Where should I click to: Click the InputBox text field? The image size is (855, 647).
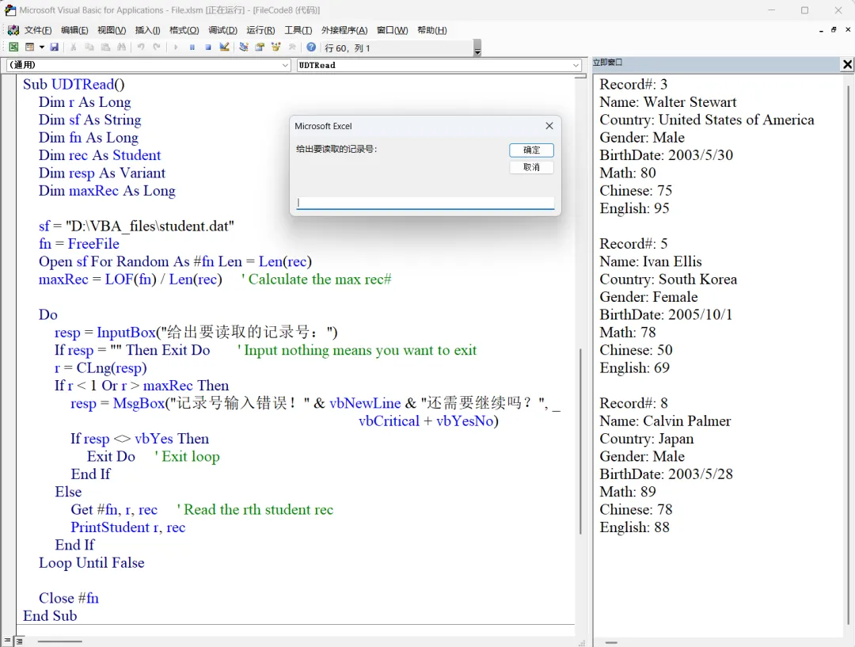[425, 203]
